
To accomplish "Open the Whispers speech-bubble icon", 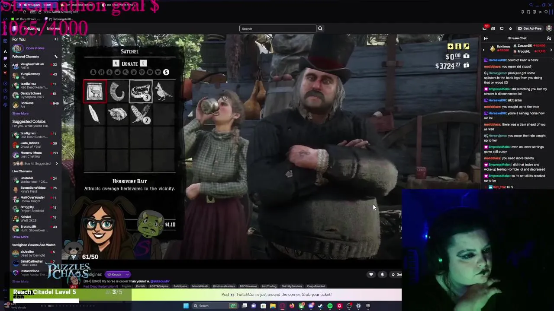I will (x=502, y=29).
